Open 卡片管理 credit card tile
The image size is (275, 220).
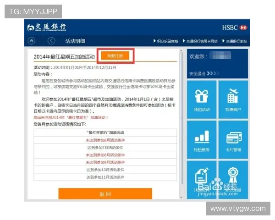(x=233, y=140)
